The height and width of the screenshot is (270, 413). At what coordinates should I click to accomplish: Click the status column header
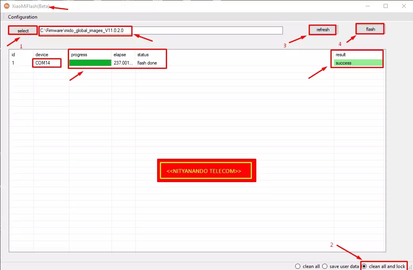[143, 55]
